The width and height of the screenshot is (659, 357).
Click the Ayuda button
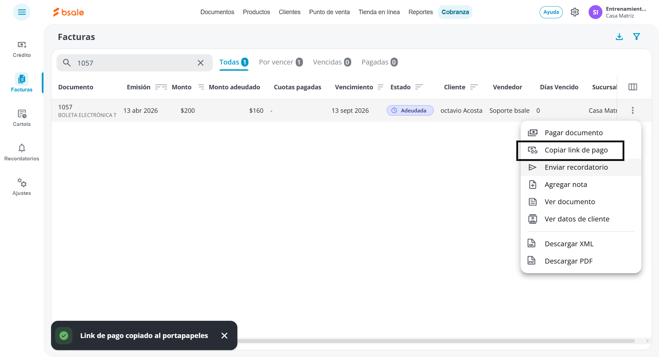click(x=551, y=12)
